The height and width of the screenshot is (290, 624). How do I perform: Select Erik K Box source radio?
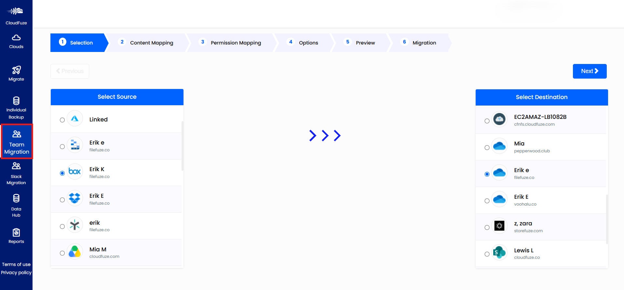click(62, 173)
